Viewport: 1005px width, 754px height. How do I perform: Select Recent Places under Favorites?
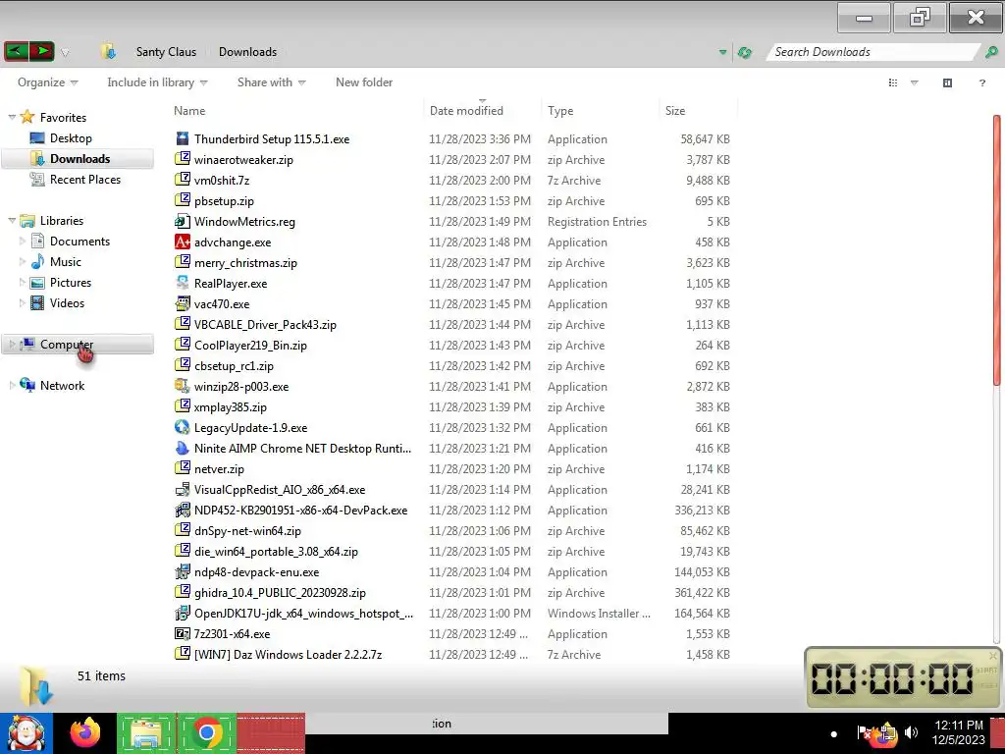tap(85, 180)
